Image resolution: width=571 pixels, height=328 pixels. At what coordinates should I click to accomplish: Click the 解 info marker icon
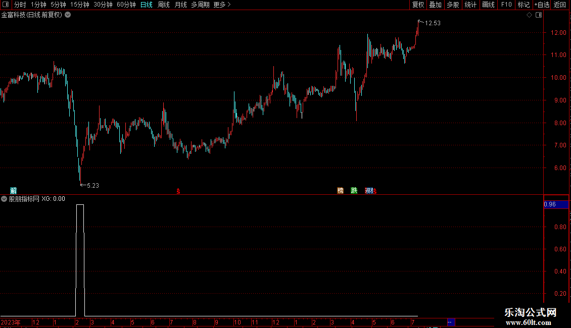(14, 191)
